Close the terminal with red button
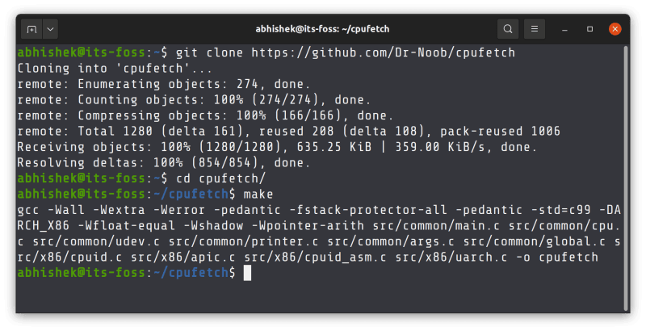The width and height of the screenshot is (646, 331). 615,29
